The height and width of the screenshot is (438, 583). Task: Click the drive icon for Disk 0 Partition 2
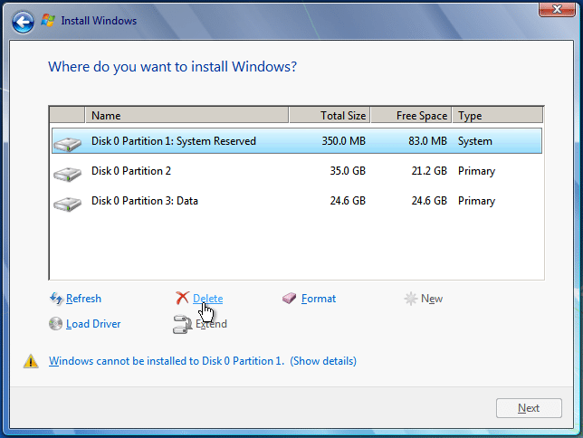coord(67,174)
